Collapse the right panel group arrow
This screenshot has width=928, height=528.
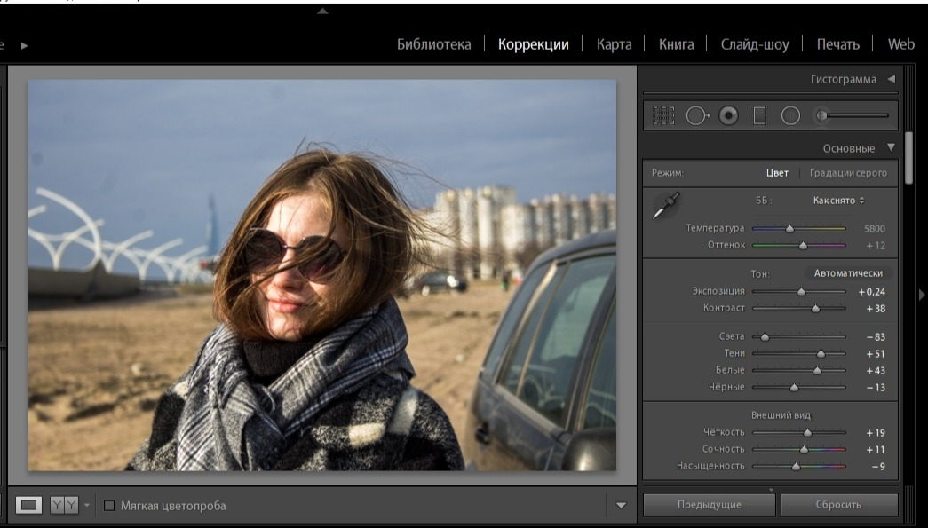[921, 295]
